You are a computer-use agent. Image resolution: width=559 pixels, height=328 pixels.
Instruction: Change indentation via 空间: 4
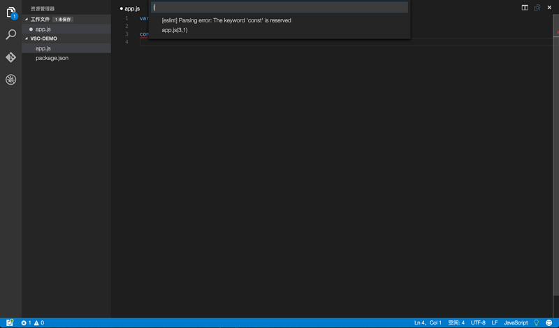[456, 322]
